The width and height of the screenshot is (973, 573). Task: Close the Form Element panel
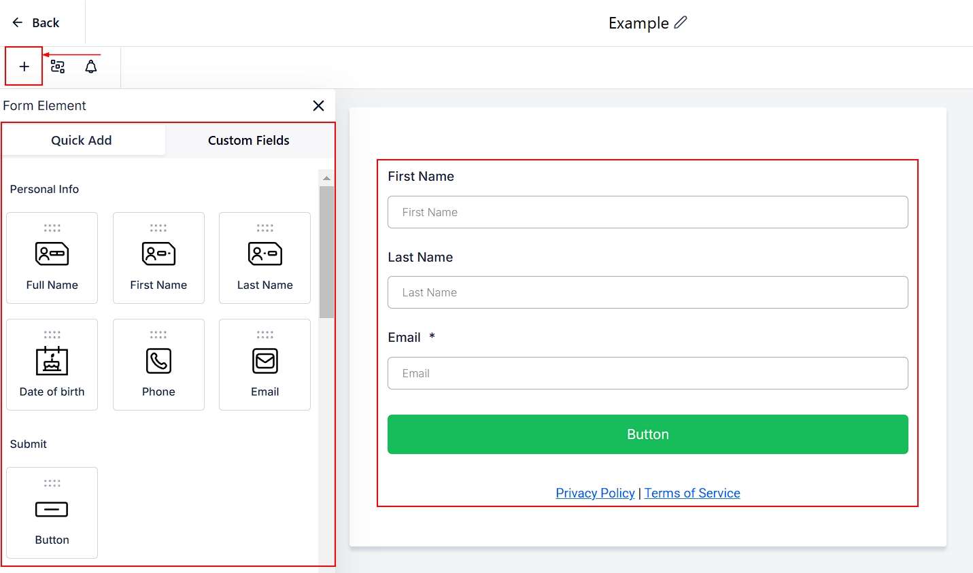[x=318, y=105]
